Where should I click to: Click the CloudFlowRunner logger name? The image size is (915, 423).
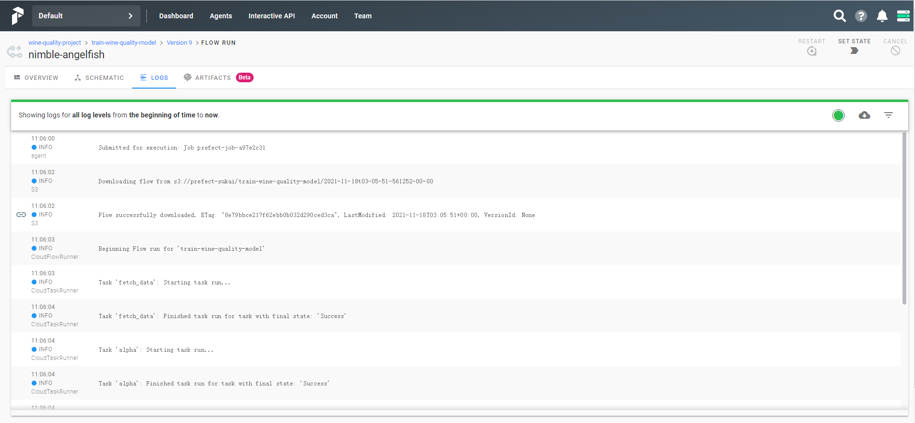pos(55,257)
